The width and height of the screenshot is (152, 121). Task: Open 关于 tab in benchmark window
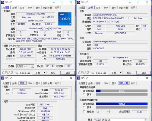point(133,83)
